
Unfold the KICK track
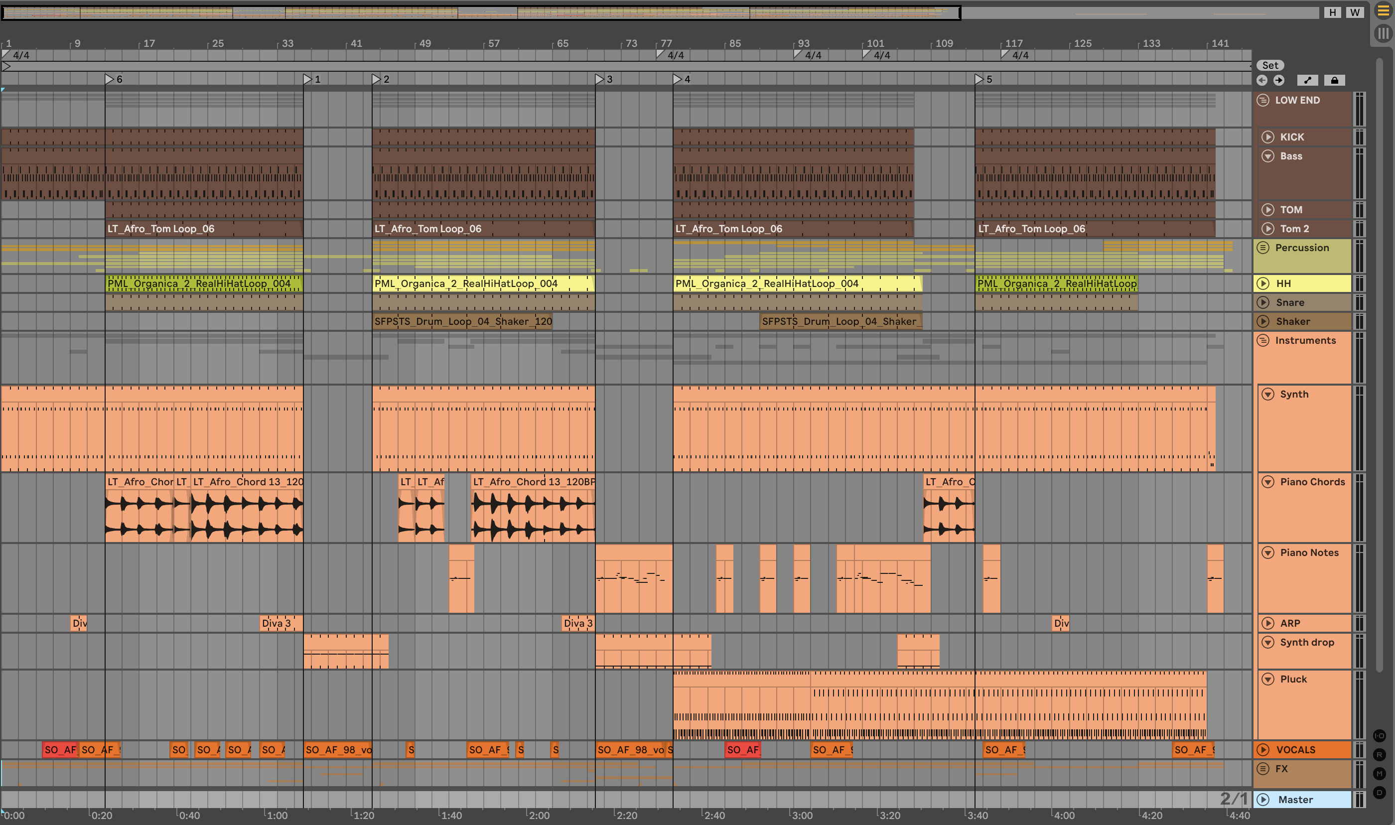[x=1268, y=137]
